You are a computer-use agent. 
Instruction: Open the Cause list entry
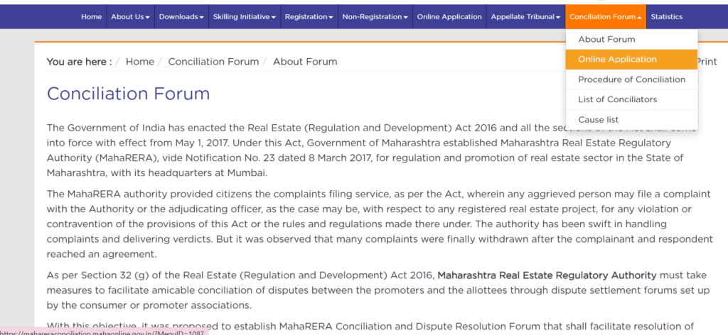coord(631,119)
